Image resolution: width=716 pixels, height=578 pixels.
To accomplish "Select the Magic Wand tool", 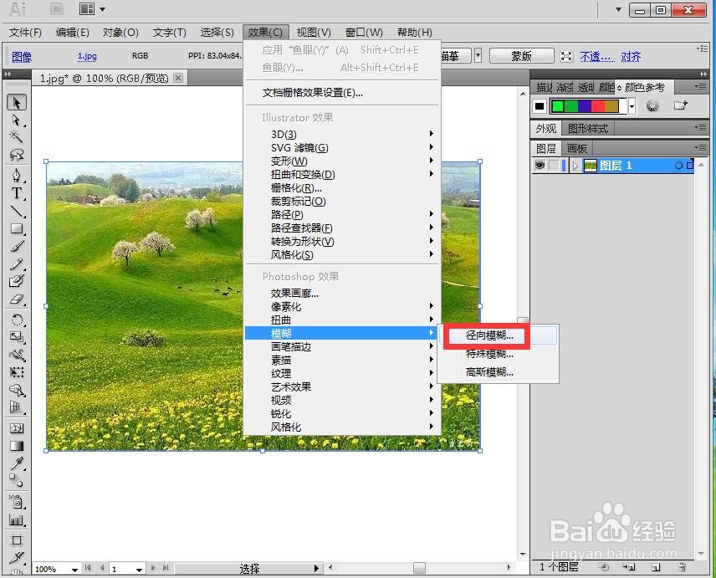I will pos(17,137).
